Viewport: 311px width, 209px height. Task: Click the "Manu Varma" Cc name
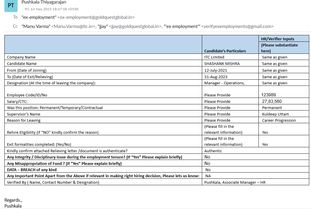(x=36, y=26)
